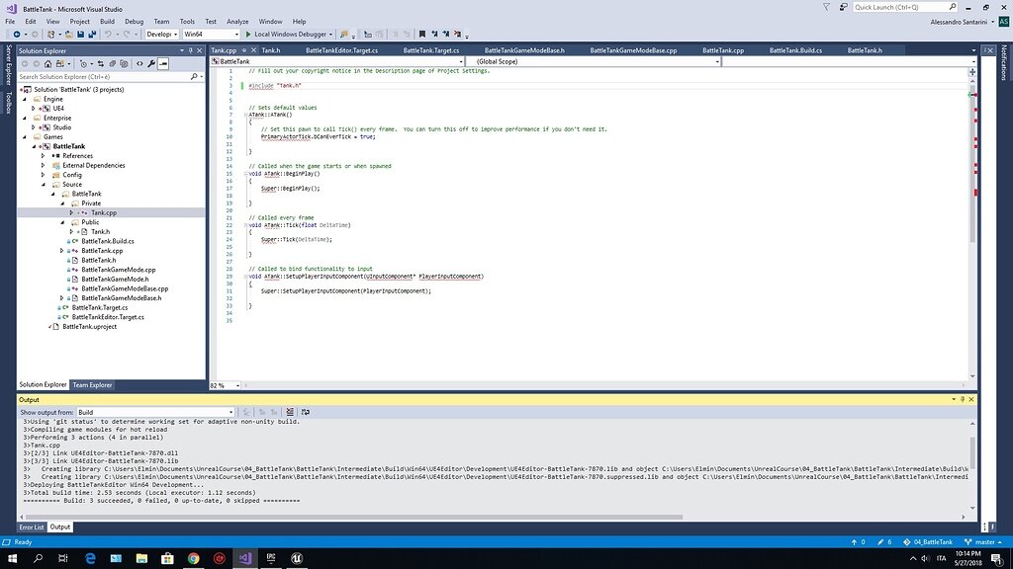This screenshot has height=569, width=1013.
Task: Open the Debug menu
Action: [x=134, y=21]
